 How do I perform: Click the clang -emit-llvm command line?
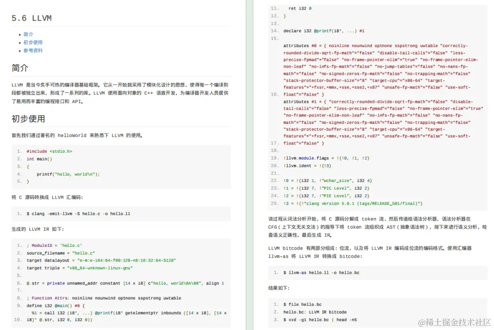click(78, 214)
